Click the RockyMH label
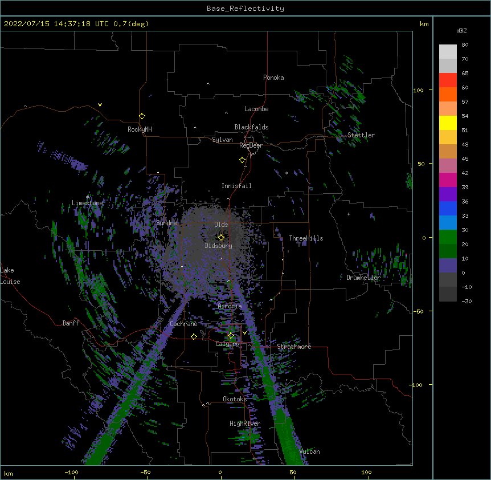The image size is (491, 480). 140,129
